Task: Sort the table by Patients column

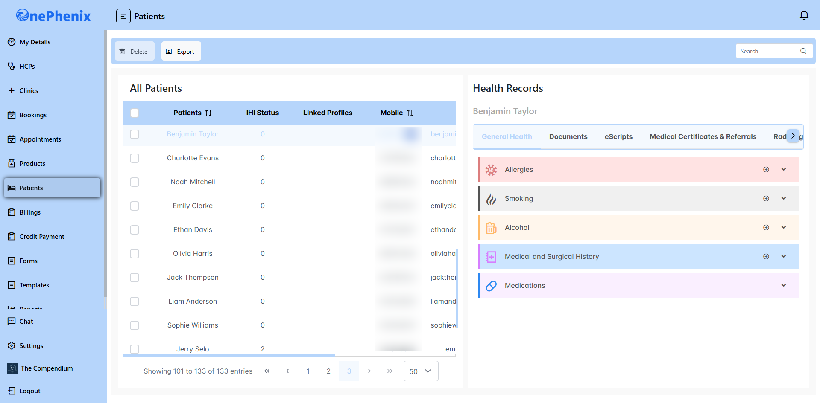Action: click(x=208, y=113)
